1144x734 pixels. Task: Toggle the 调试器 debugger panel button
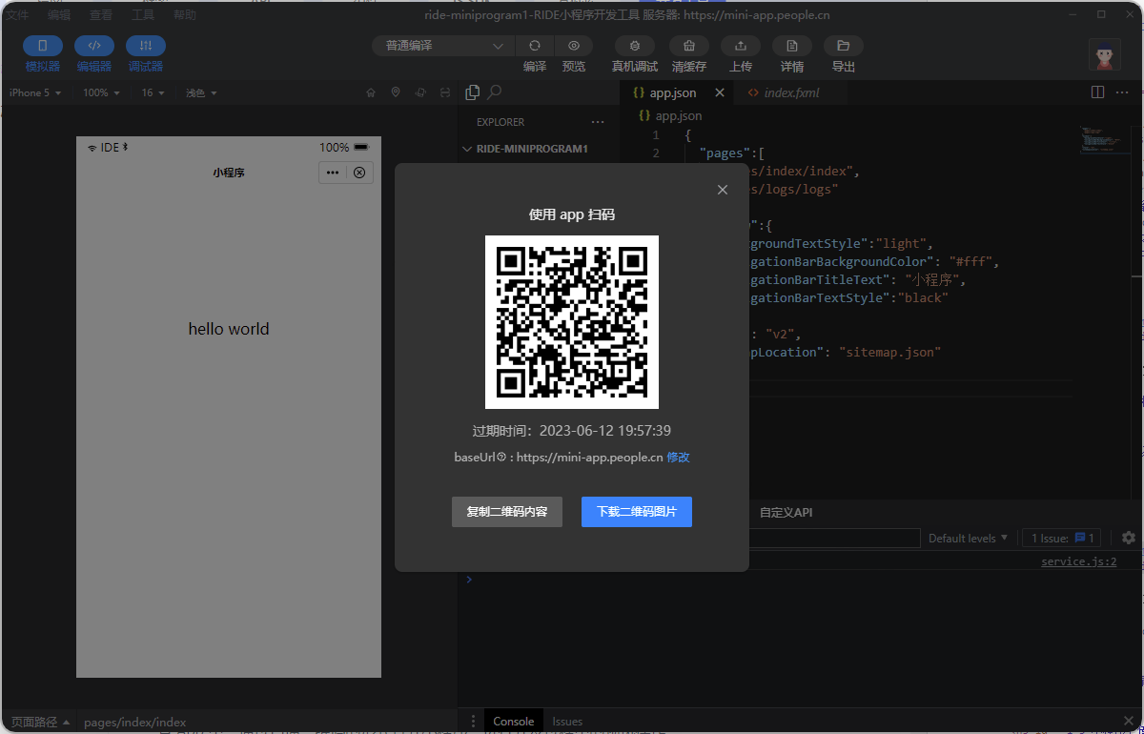(x=146, y=46)
